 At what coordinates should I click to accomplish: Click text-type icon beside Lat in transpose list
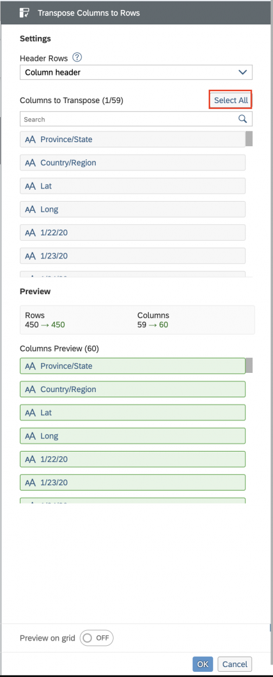click(x=30, y=186)
